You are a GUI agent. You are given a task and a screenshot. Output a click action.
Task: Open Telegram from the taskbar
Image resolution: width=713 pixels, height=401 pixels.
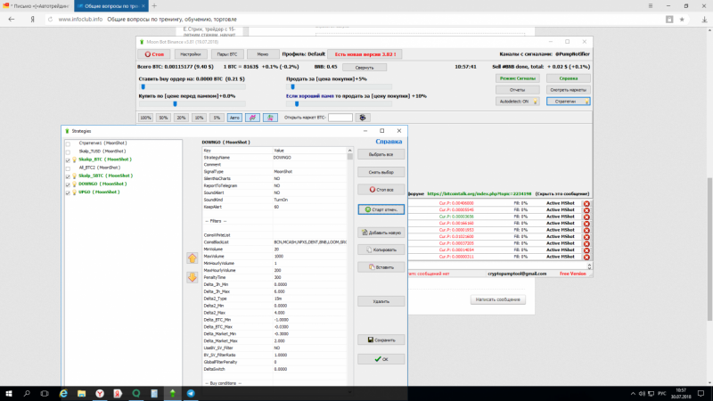pos(191,393)
